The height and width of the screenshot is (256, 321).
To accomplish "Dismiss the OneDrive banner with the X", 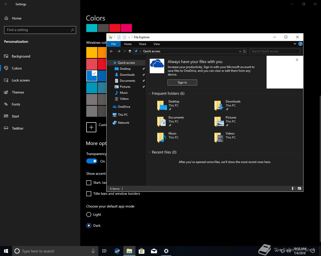I will [297, 60].
